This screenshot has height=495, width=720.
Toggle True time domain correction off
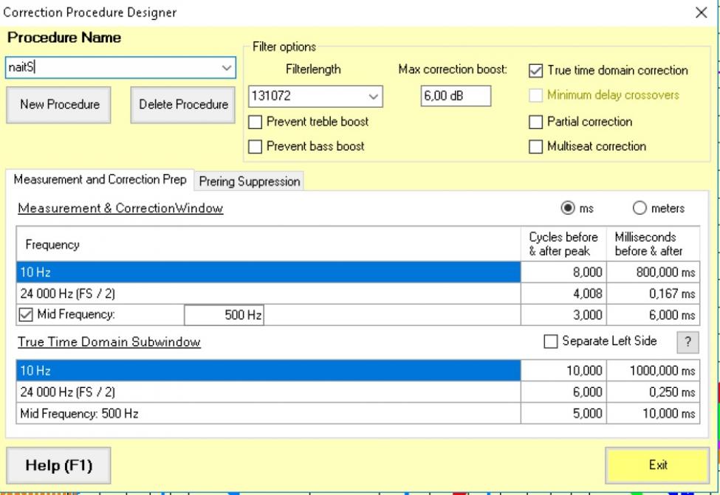pyautogui.click(x=535, y=71)
